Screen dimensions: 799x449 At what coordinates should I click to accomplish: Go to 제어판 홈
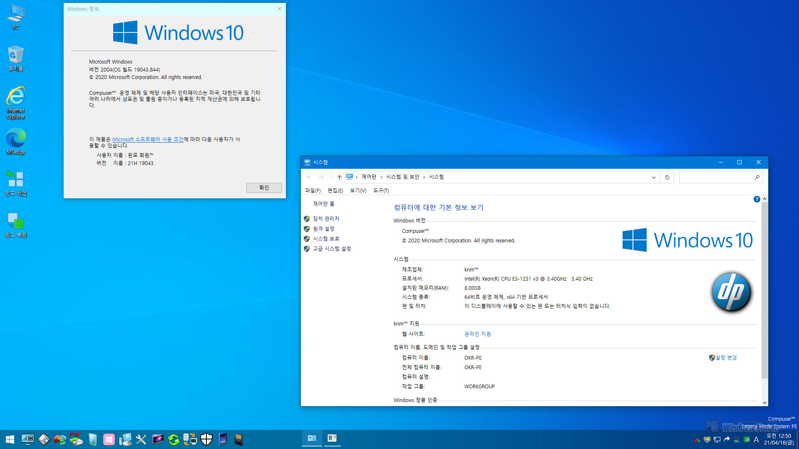[324, 204]
